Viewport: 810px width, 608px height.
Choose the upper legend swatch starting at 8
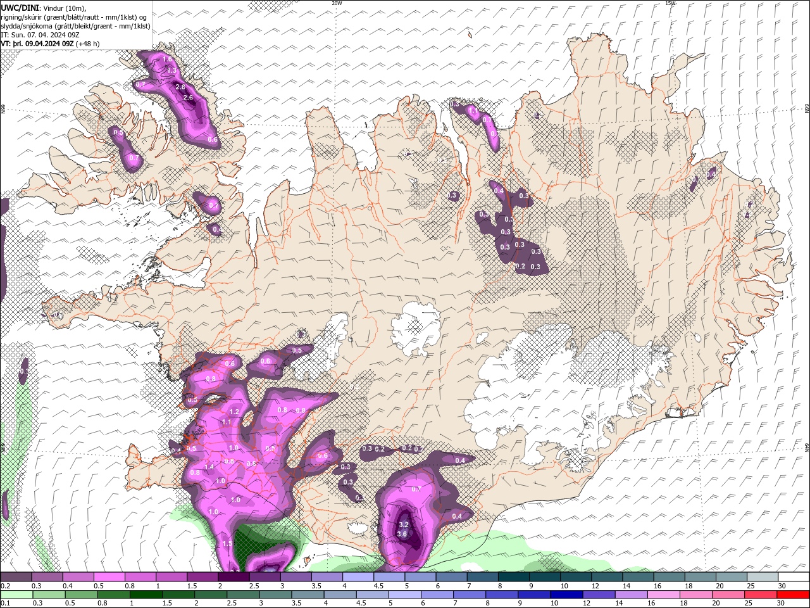(514, 577)
